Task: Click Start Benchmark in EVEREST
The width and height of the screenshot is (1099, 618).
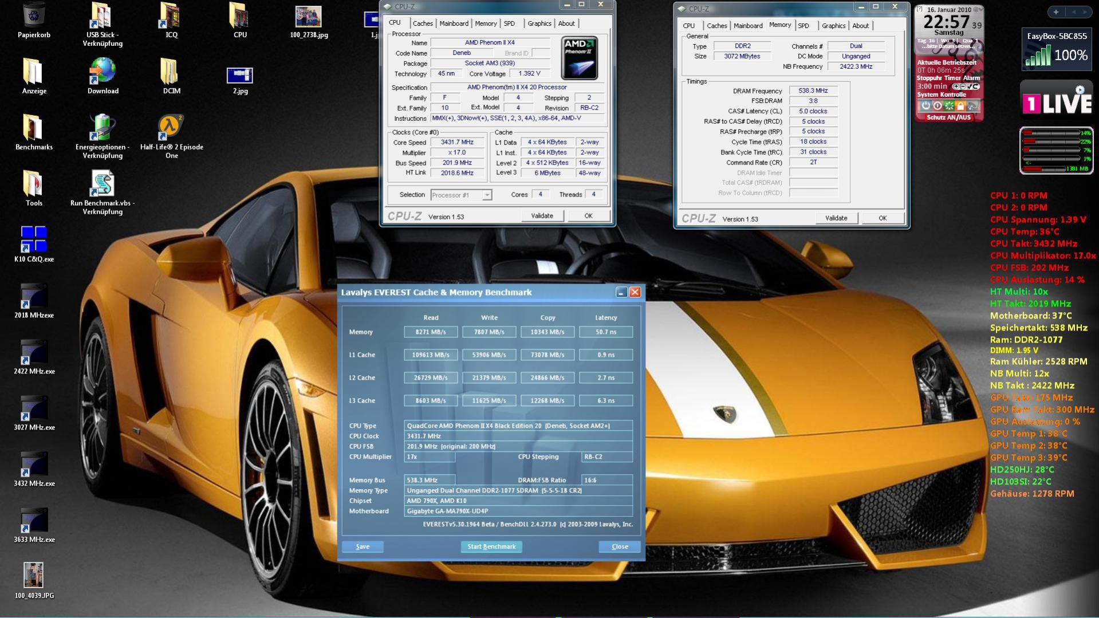Action: click(x=491, y=546)
